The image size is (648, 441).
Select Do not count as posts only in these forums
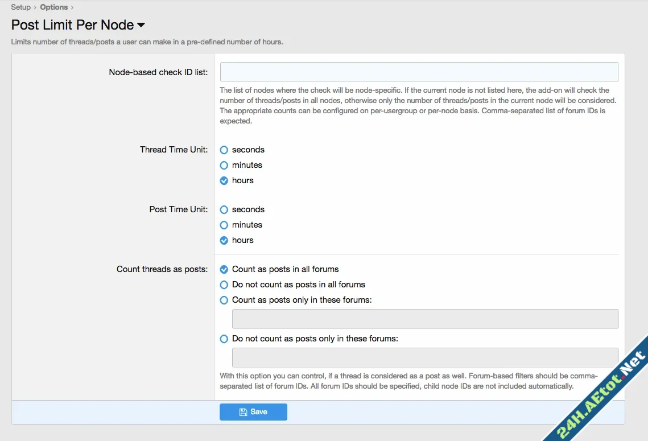tap(224, 339)
